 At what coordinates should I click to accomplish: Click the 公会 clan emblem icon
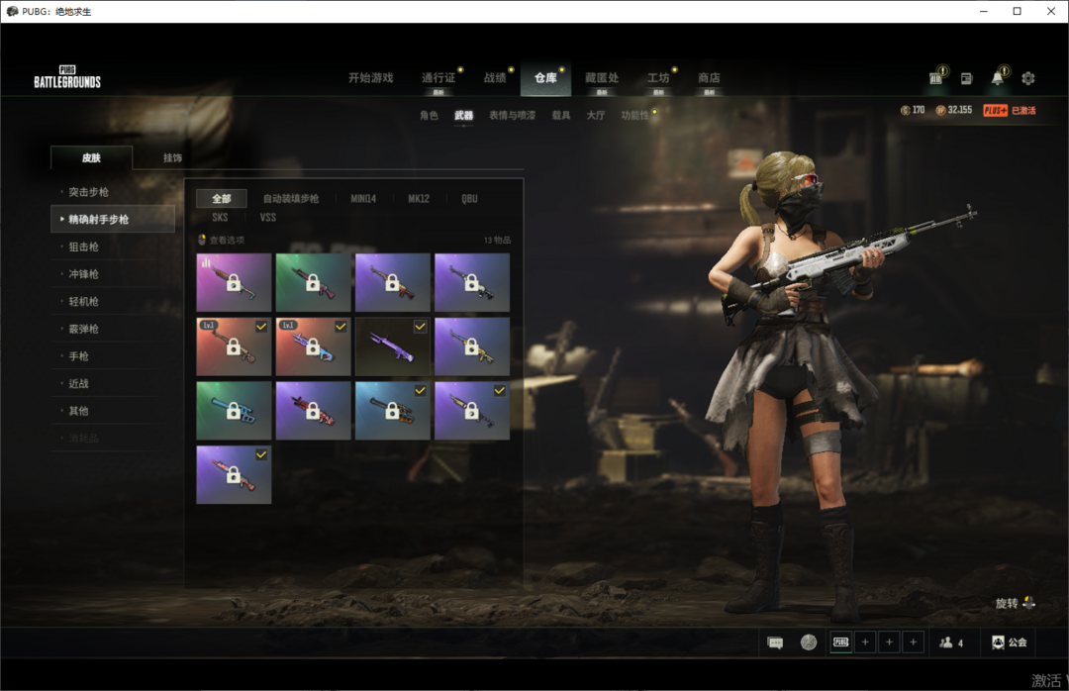998,642
